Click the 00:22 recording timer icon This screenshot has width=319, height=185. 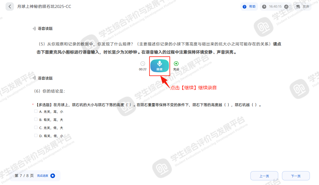(143, 64)
